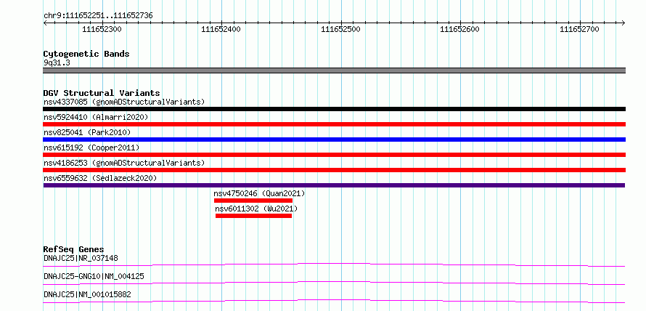Image resolution: width=646 pixels, height=311 pixels.
Task: Click the magenta DNAJC25-GNG10|NM_004125 gene line
Action: (334, 283)
